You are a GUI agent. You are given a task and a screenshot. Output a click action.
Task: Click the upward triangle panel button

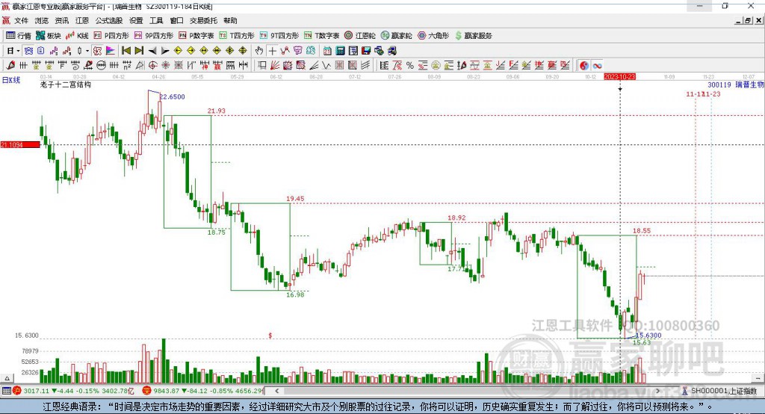(7, 378)
